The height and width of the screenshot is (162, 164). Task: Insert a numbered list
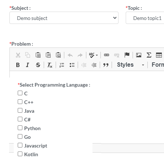62,65
